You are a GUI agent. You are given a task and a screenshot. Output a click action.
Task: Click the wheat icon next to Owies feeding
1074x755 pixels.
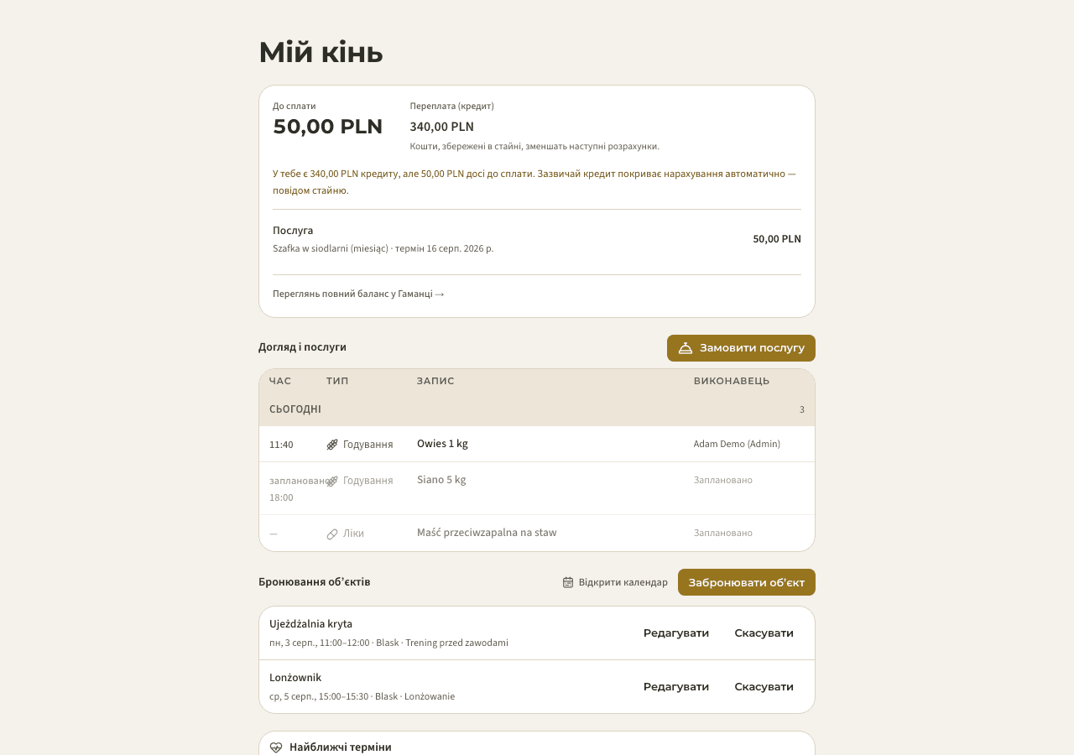[332, 445]
